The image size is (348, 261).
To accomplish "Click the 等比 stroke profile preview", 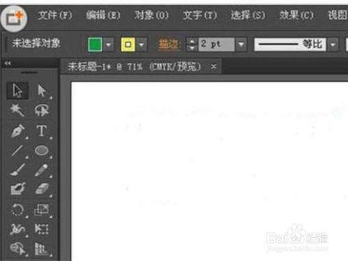I will pyautogui.click(x=290, y=45).
